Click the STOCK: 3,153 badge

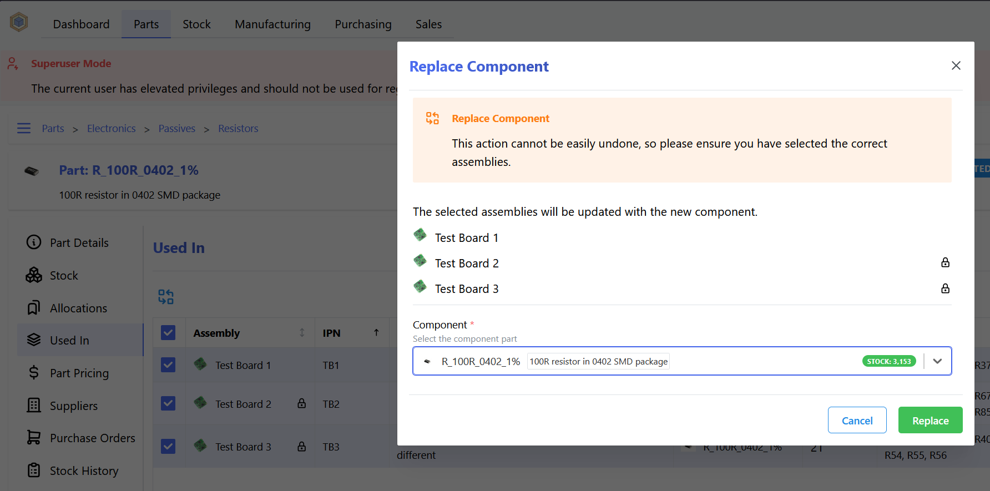click(889, 361)
